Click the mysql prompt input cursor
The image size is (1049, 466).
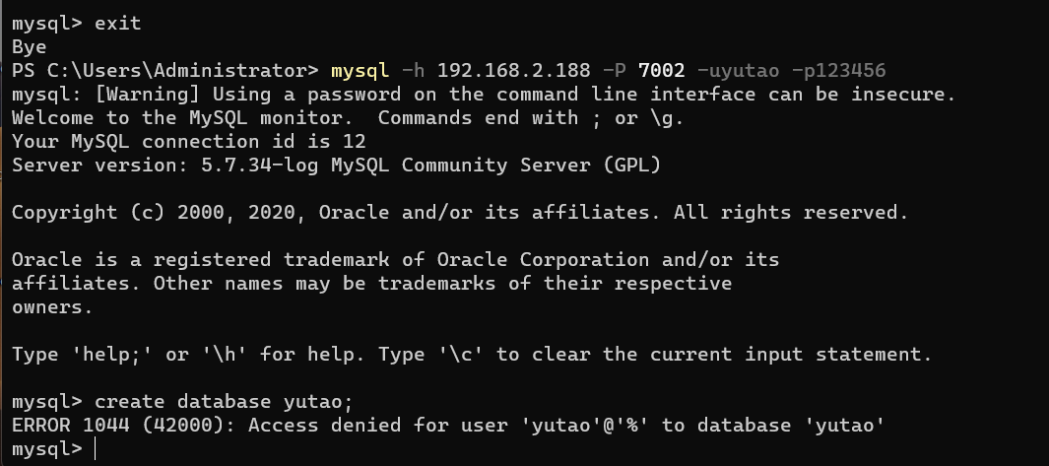[x=96, y=449]
